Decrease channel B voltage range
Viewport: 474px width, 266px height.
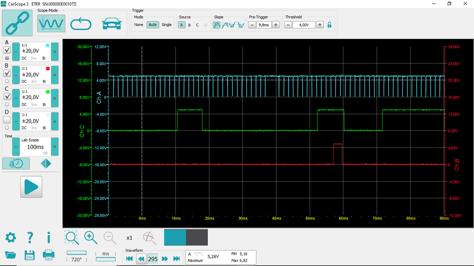coord(16,75)
